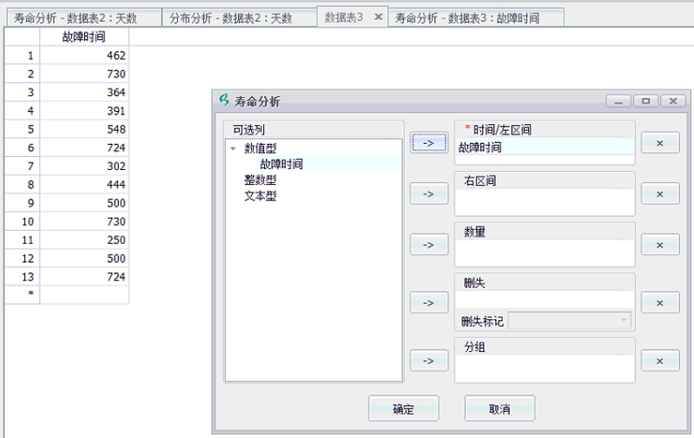
Task: Switch to 寿命分析 - 数据表2：天数 tab
Action: [81, 17]
